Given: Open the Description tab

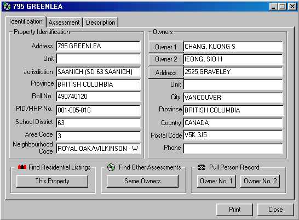Looking at the screenshot, I should click(x=101, y=22).
